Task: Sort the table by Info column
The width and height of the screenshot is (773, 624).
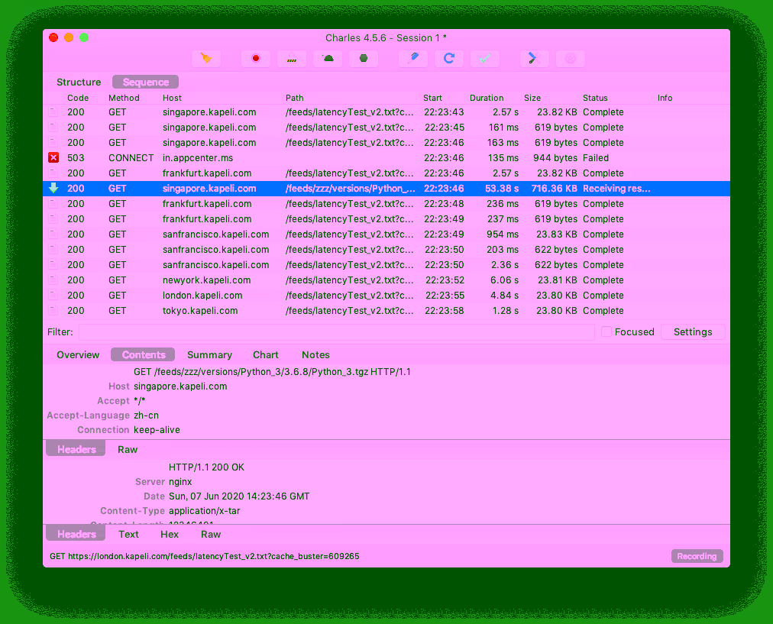Action: pyautogui.click(x=665, y=98)
